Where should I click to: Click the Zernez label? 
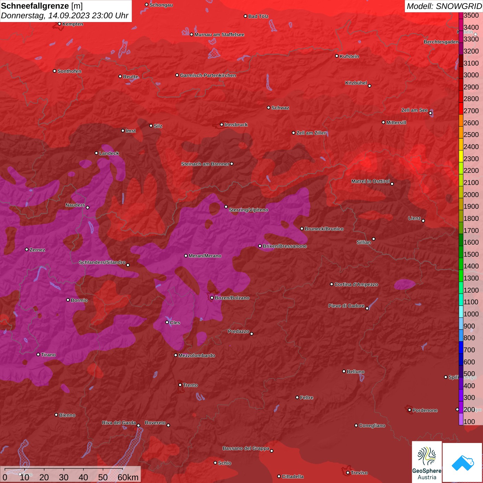[x=37, y=250]
